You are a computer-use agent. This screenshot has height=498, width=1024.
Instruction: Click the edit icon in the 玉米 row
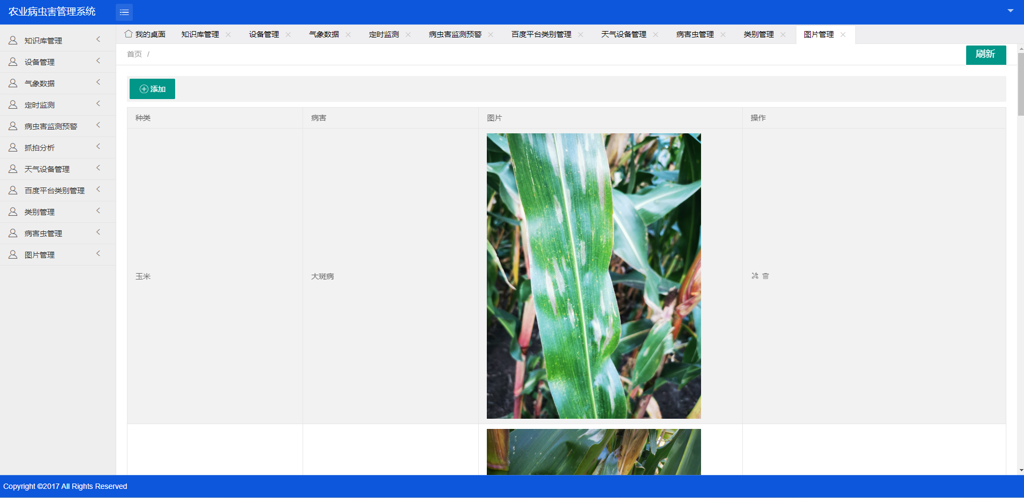pyautogui.click(x=755, y=276)
